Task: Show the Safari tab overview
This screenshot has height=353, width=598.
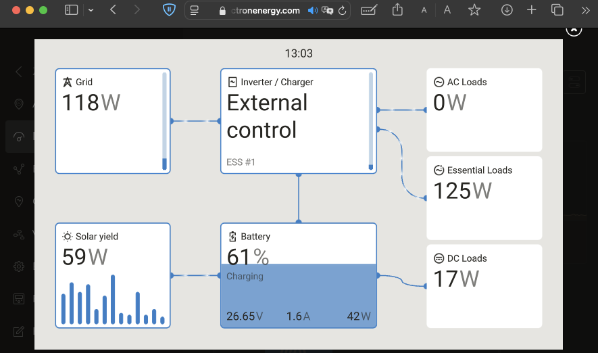Action: [x=557, y=10]
